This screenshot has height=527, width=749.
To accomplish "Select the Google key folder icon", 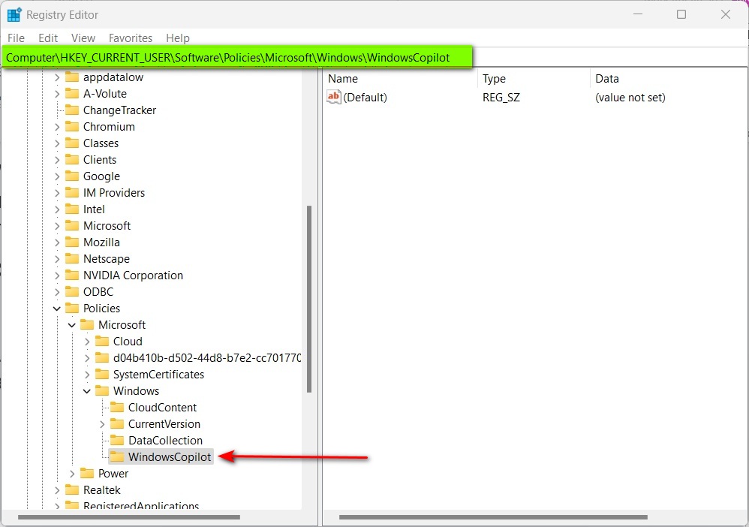I will click(71, 176).
